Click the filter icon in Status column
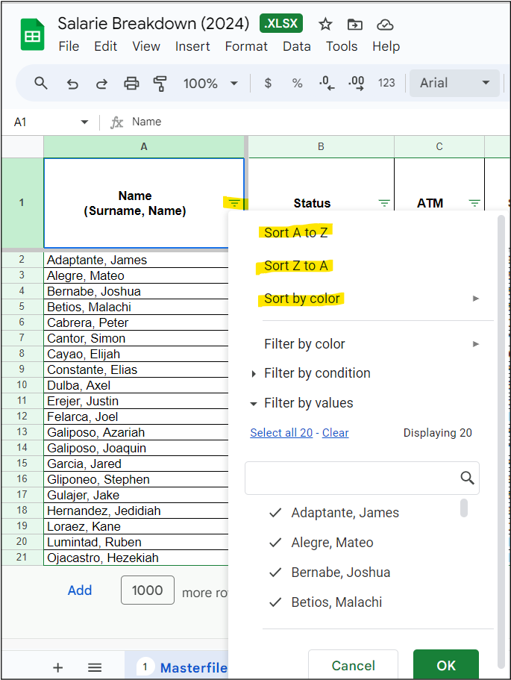 coord(384,203)
